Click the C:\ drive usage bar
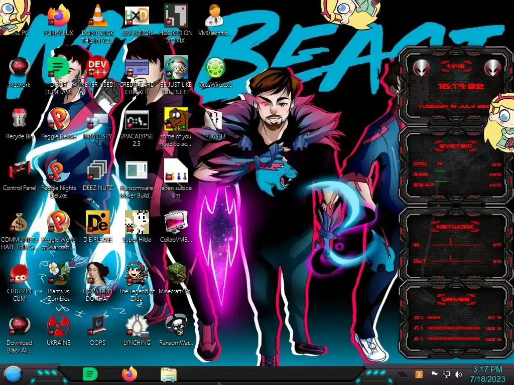The width and height of the screenshot is (514, 385). [434, 317]
